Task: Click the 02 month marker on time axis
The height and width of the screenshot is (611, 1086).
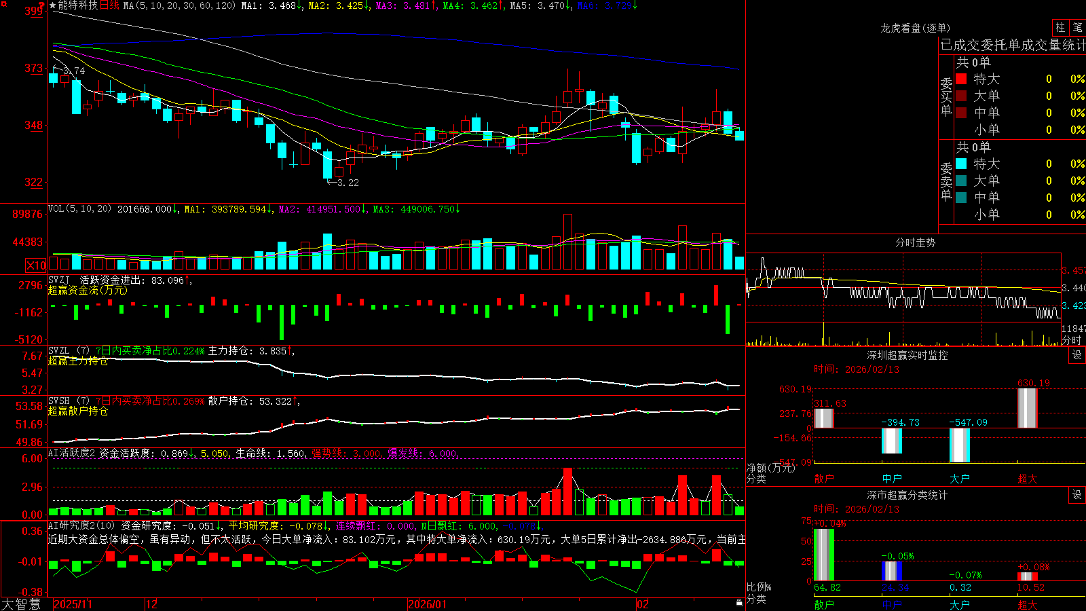Action: (643, 604)
